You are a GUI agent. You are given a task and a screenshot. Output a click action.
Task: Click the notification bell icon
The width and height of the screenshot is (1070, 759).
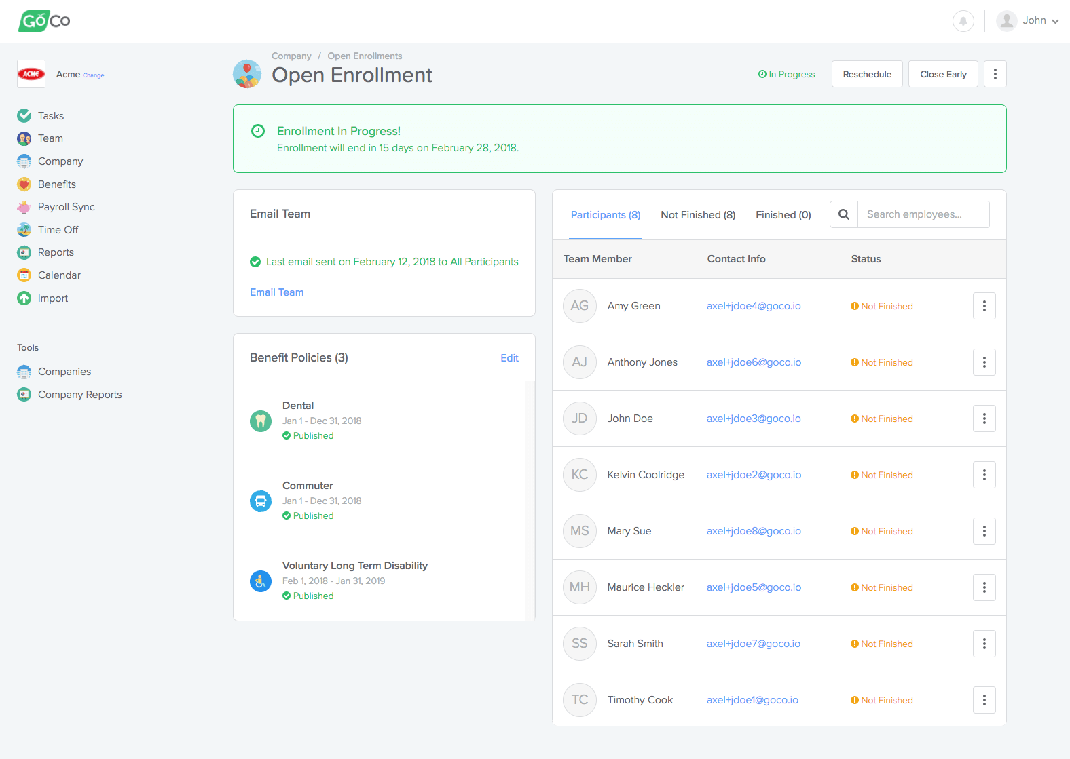(963, 21)
